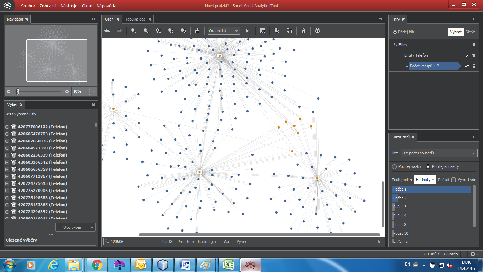Enable the Vybrat vše checkbox
This screenshot has height=272, width=483.
(x=454, y=180)
